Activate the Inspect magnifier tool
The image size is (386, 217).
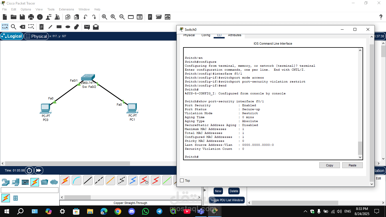(x=14, y=27)
